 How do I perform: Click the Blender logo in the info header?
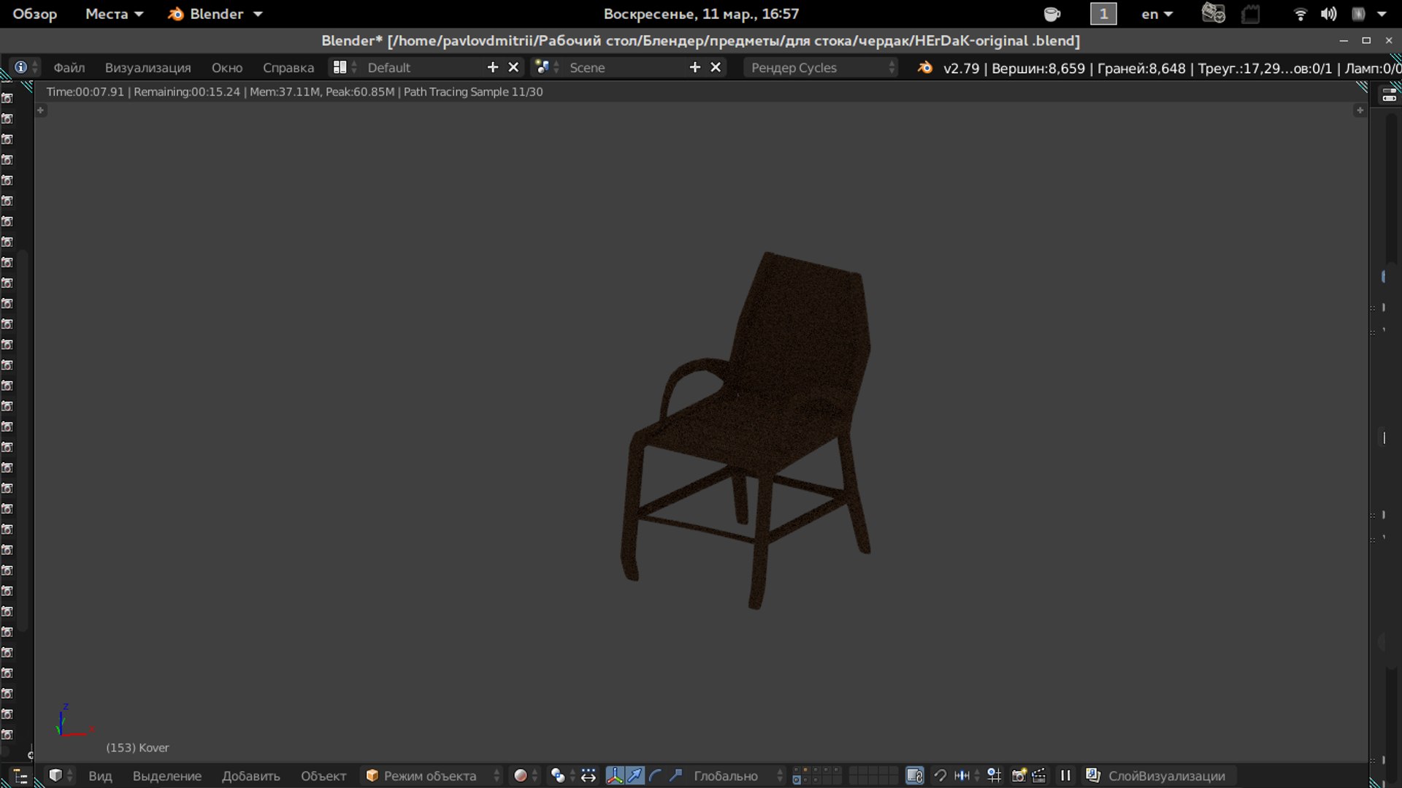[x=925, y=68]
